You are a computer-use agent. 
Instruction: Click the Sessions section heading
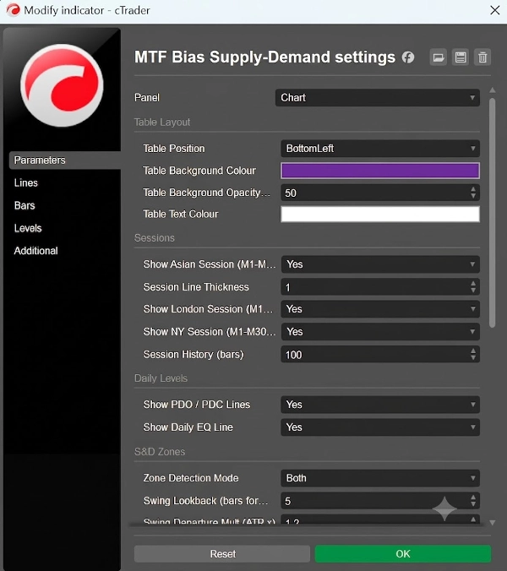click(x=155, y=238)
